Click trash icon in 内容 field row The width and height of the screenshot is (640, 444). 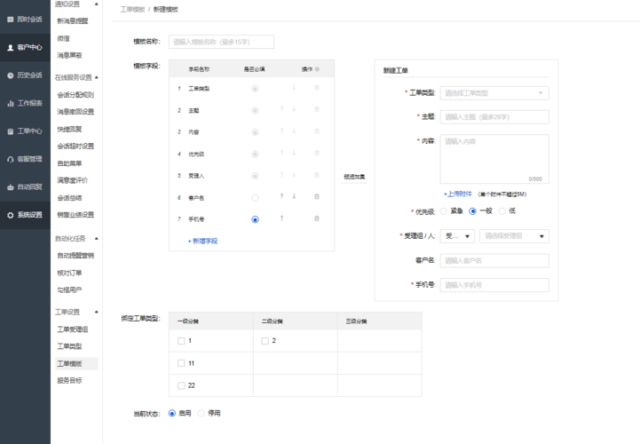[317, 131]
